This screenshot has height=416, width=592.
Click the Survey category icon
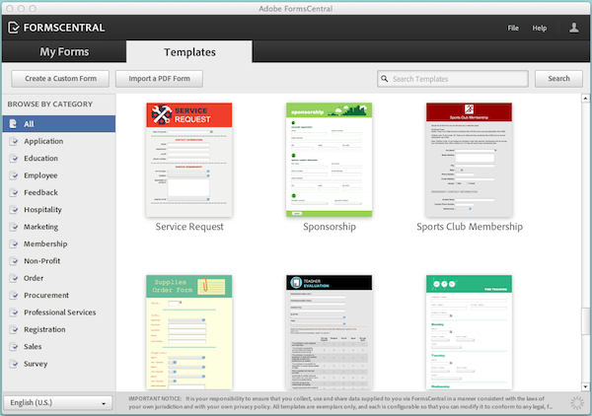coord(14,364)
